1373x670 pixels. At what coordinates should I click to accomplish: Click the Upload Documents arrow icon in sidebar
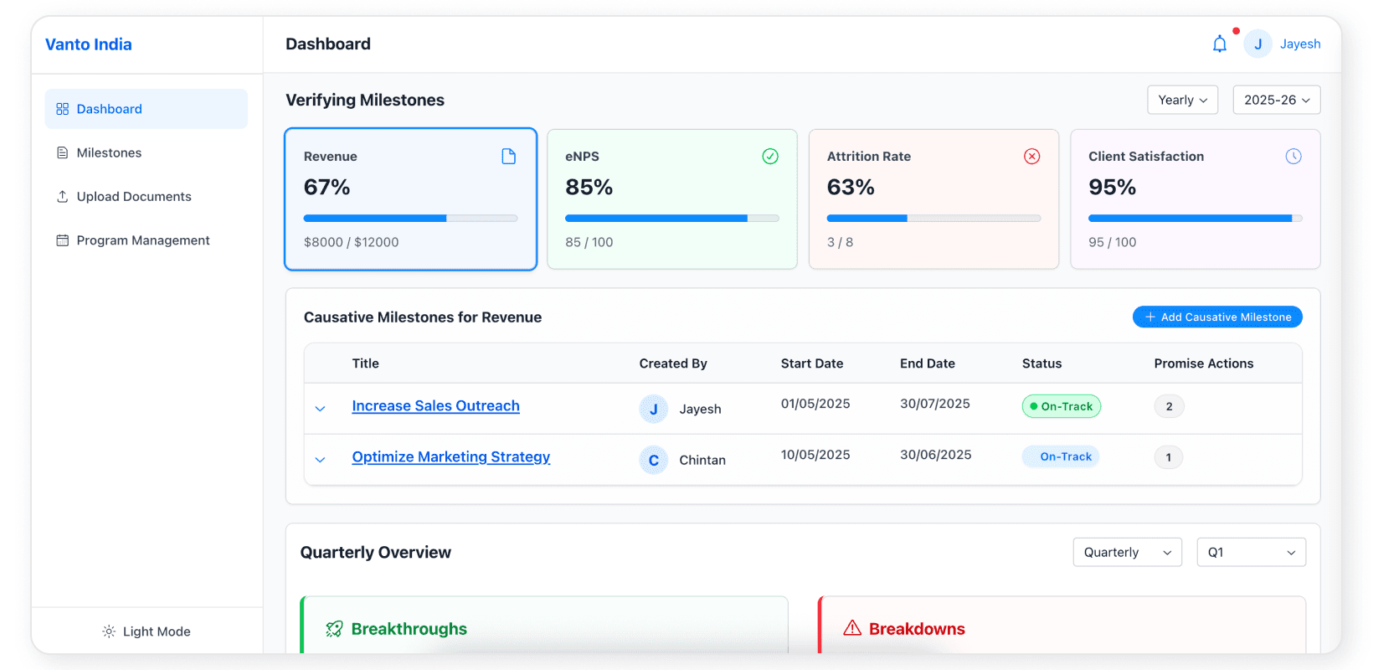pos(62,197)
